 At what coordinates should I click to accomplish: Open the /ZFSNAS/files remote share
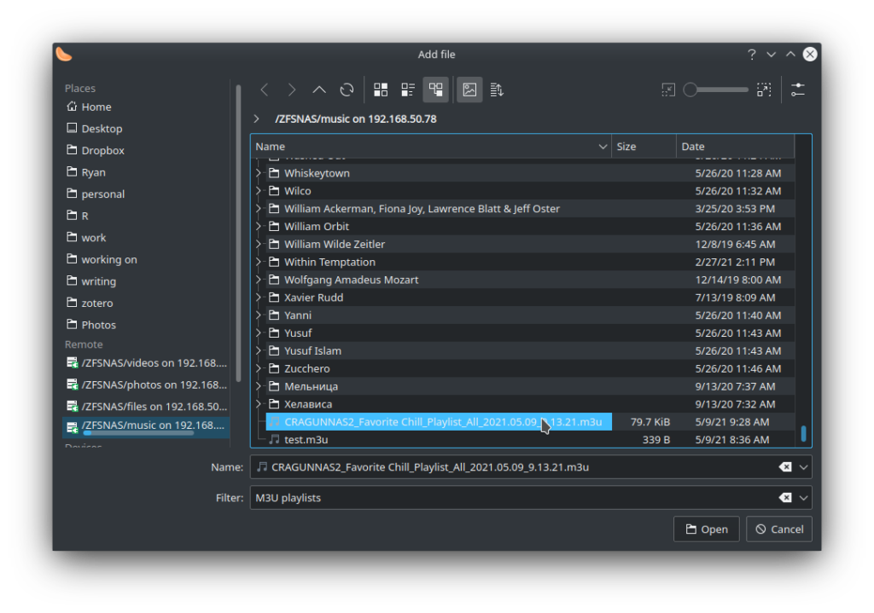[146, 407]
